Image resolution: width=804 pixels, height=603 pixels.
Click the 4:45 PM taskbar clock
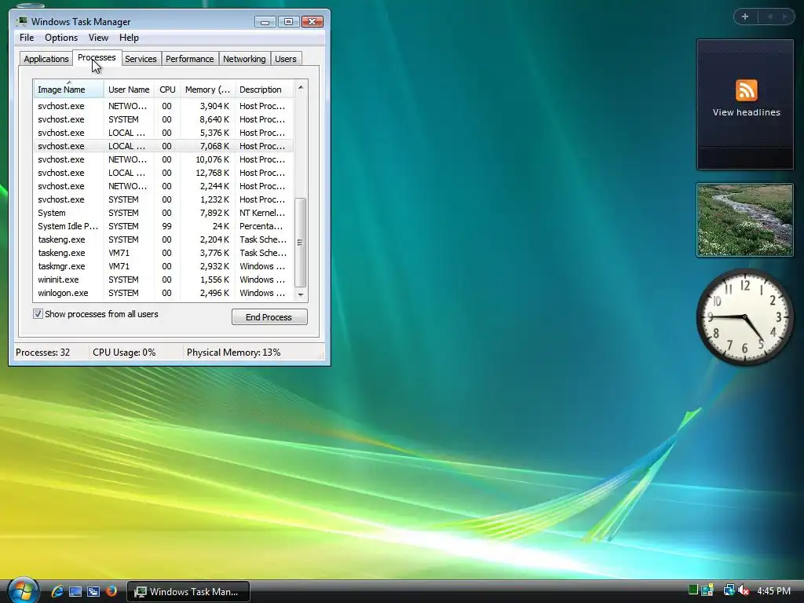point(773,591)
